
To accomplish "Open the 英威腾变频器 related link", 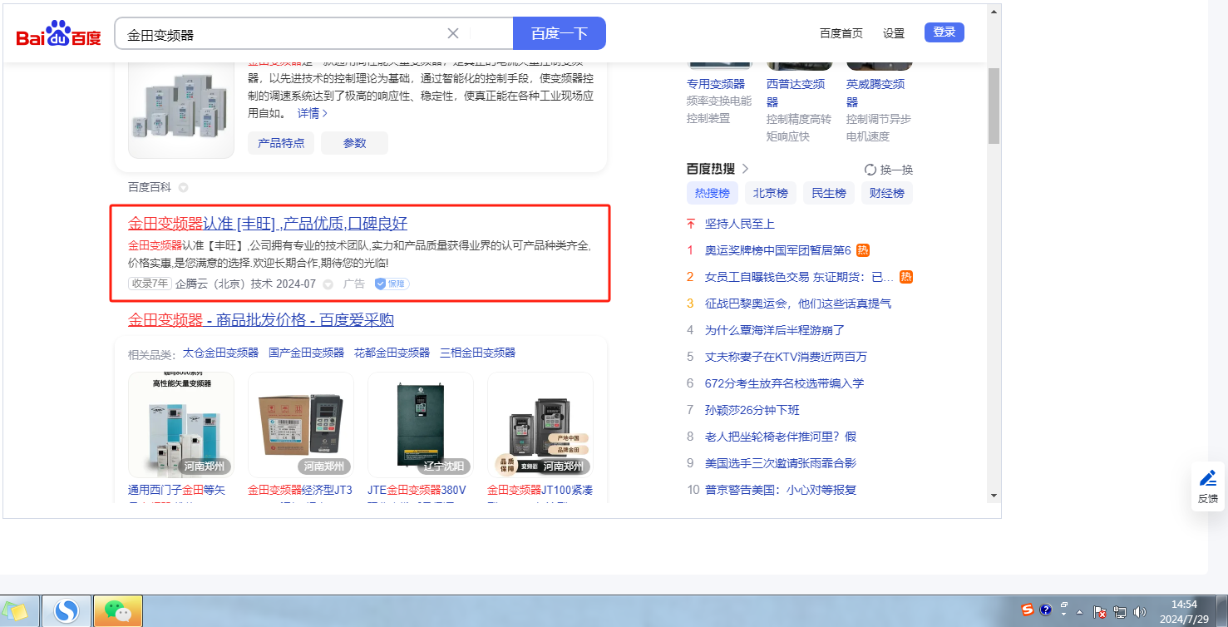I will pyautogui.click(x=875, y=92).
